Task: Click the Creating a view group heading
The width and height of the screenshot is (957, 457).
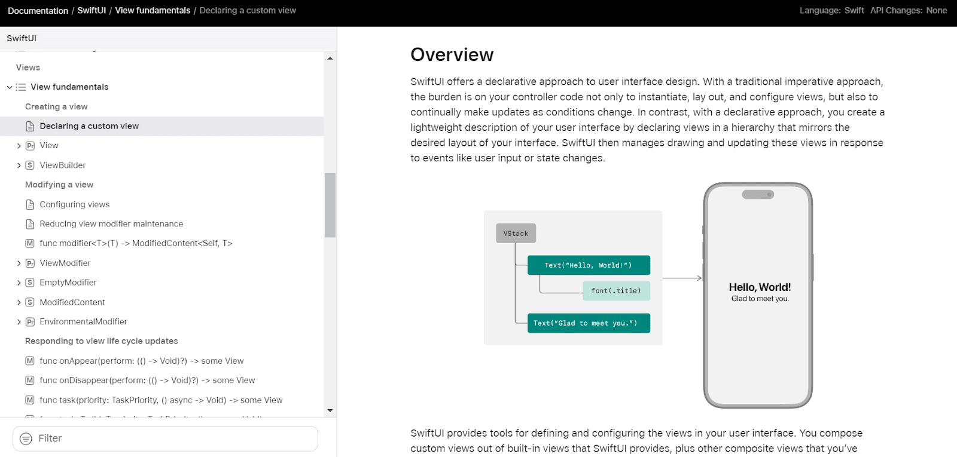Action: click(56, 107)
